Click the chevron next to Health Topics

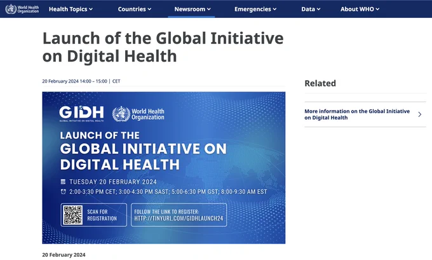(91, 10)
